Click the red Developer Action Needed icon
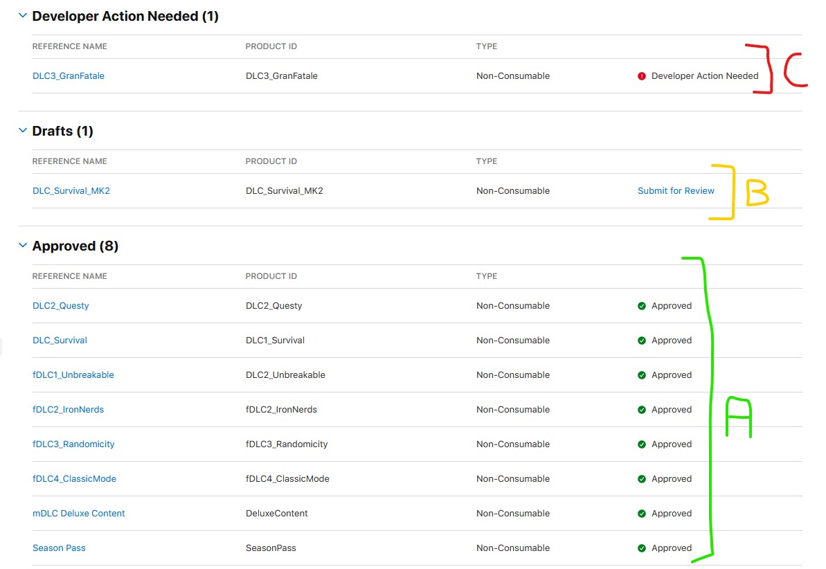 tap(642, 76)
